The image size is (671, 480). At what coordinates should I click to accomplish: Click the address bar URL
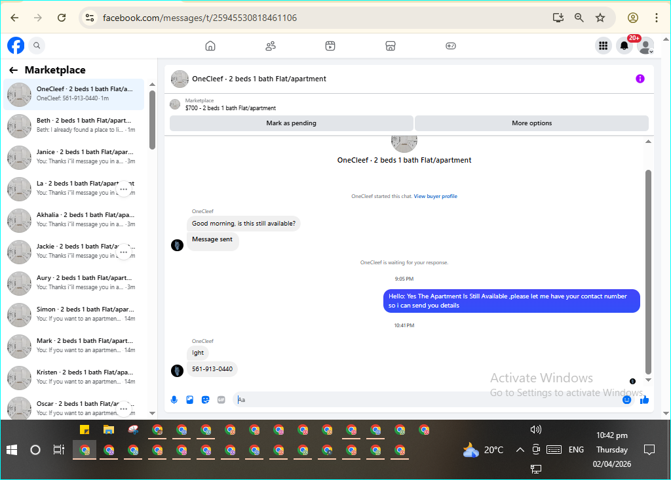click(x=200, y=18)
